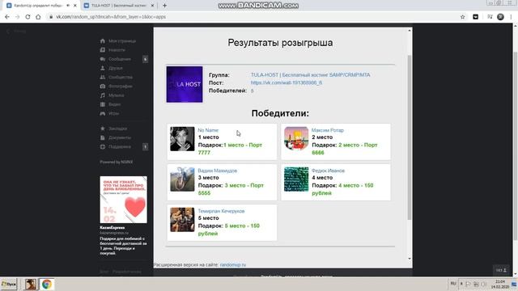Open Games controller icon in sidebar
The width and height of the screenshot is (518, 291).
(103, 113)
